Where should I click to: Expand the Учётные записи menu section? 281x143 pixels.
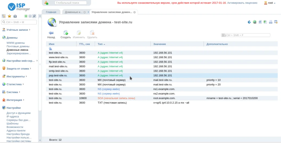click(x=17, y=30)
